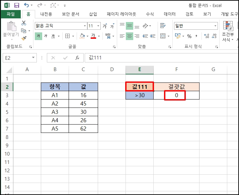The height and width of the screenshot is (195, 239).
Task: Toggle bold 가 formatting
Action: click(38, 36)
